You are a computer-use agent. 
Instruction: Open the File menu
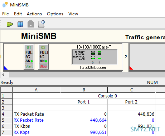[x=5, y=14]
